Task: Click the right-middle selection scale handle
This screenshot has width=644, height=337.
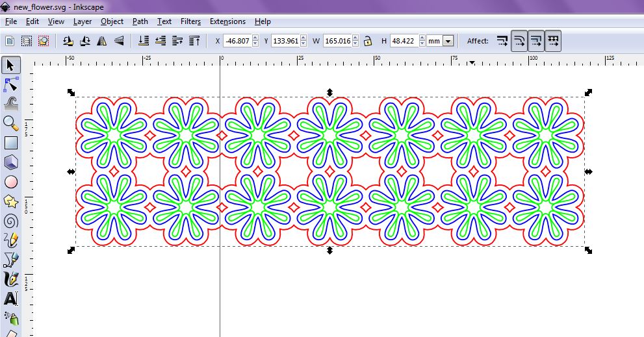Action: point(588,171)
